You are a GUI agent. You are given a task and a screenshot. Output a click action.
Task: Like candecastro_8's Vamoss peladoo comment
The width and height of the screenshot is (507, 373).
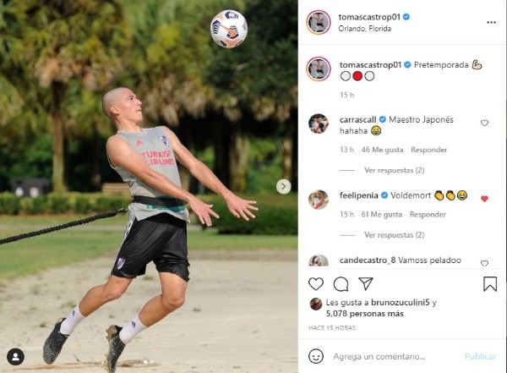484,263
